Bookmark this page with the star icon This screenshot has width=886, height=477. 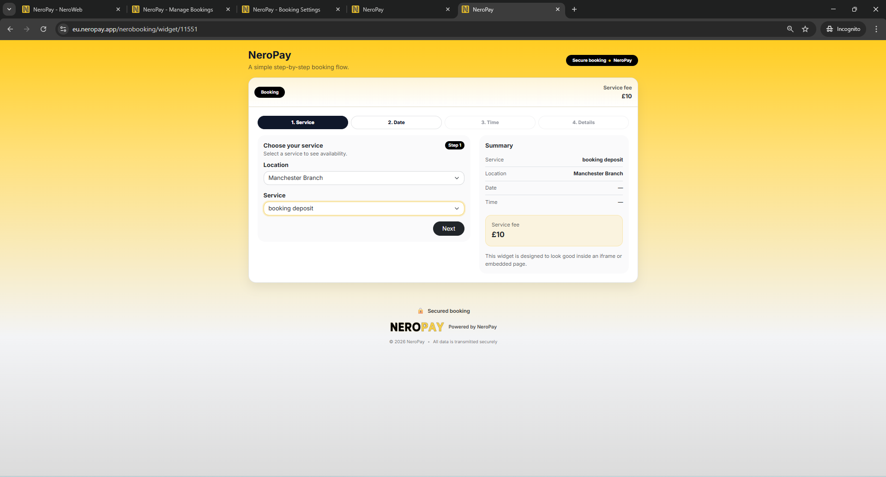coord(805,29)
